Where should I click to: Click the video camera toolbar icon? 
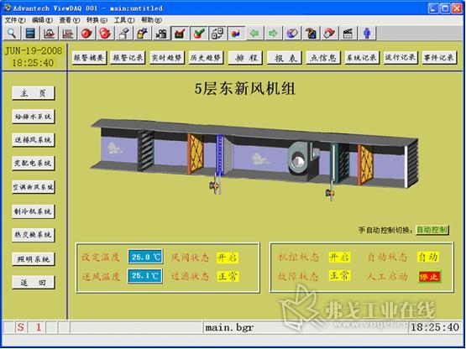[x=161, y=33]
